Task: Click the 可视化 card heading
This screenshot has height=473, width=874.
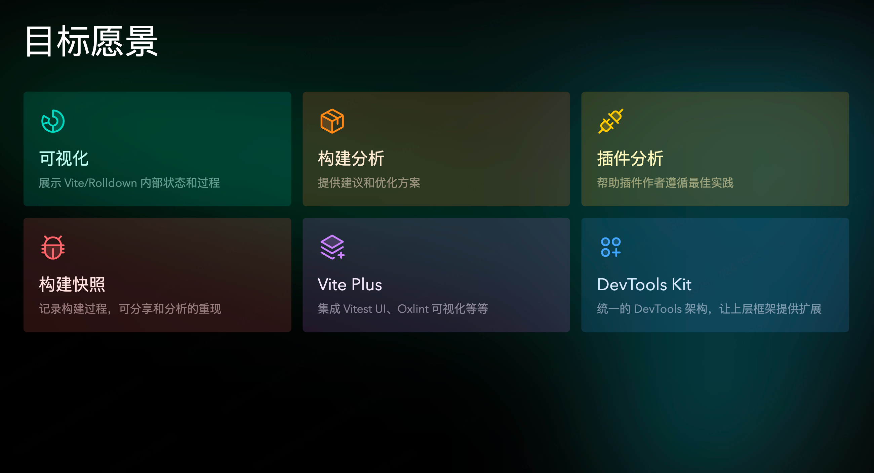Action: click(64, 158)
